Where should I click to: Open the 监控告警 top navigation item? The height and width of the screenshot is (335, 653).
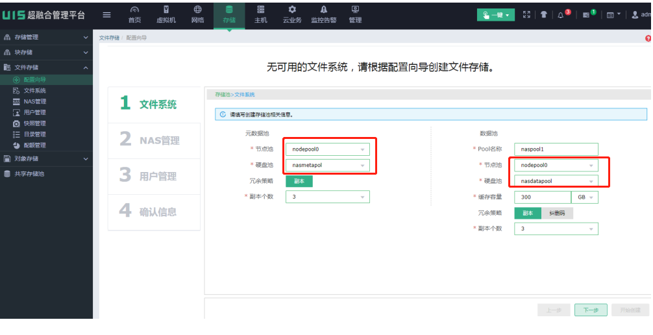[x=324, y=15]
